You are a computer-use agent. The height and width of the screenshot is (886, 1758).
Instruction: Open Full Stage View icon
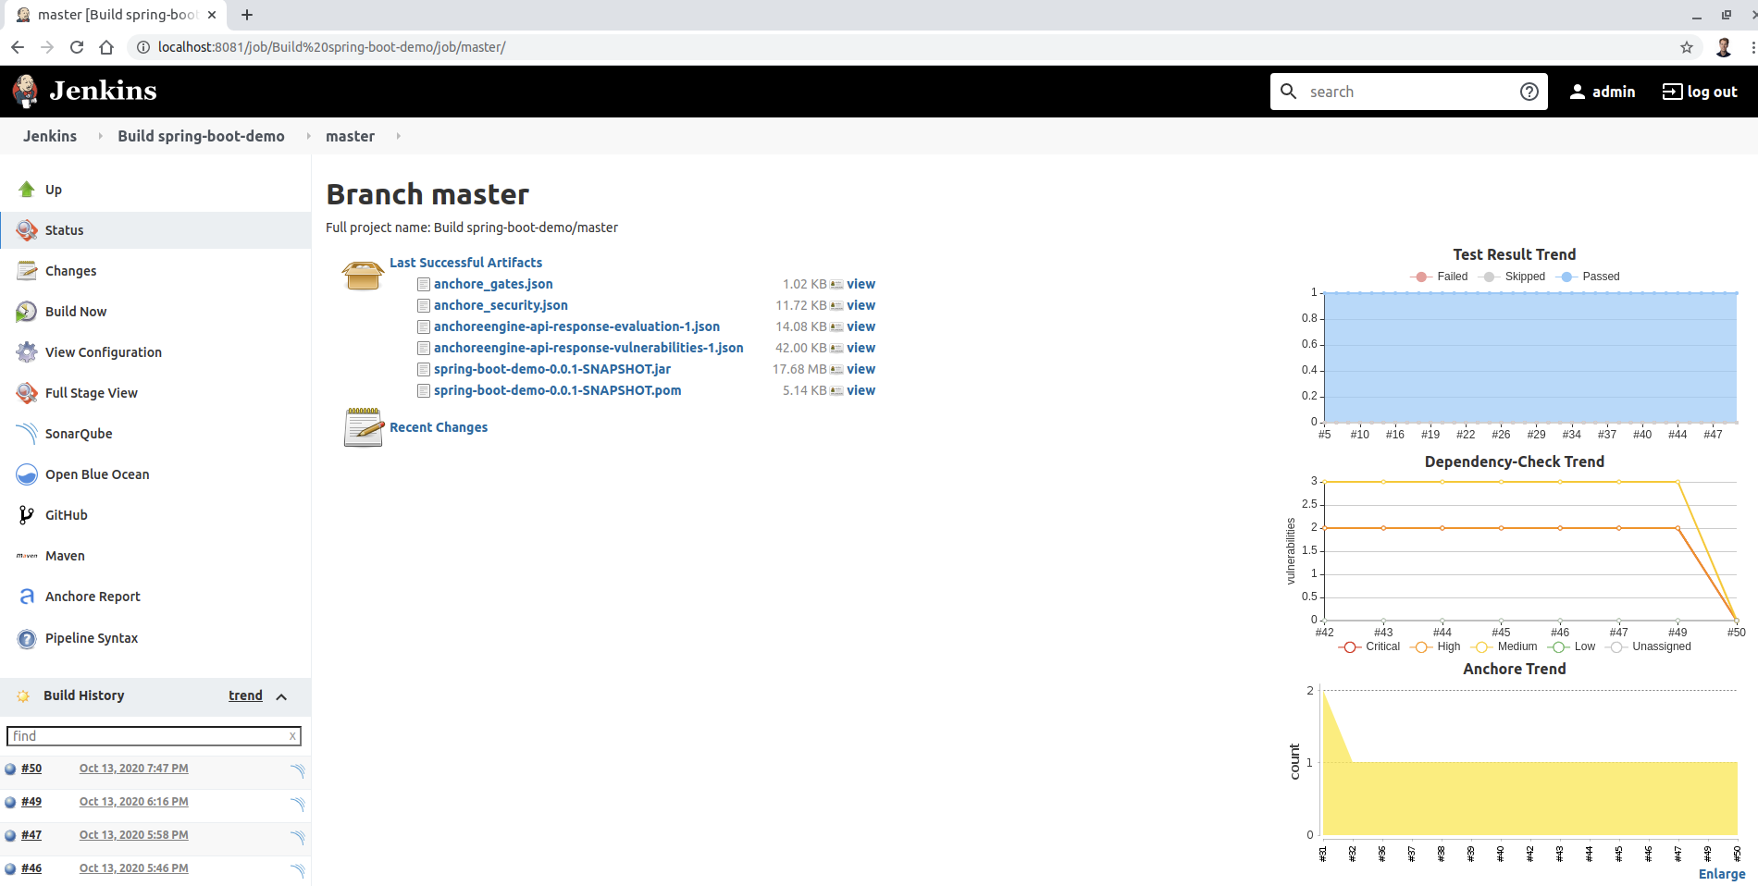pos(27,392)
